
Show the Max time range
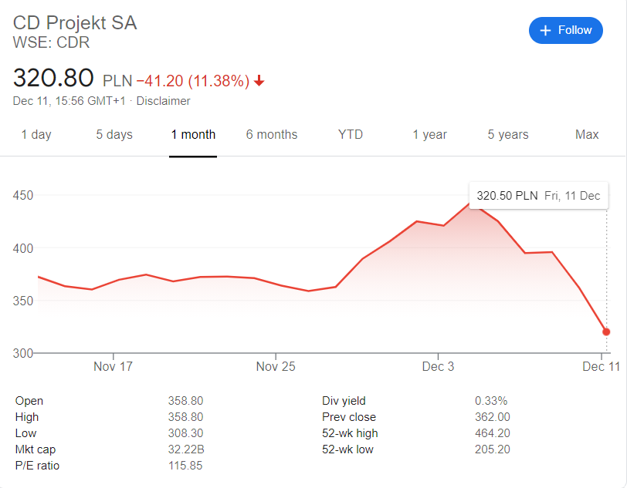pos(587,134)
